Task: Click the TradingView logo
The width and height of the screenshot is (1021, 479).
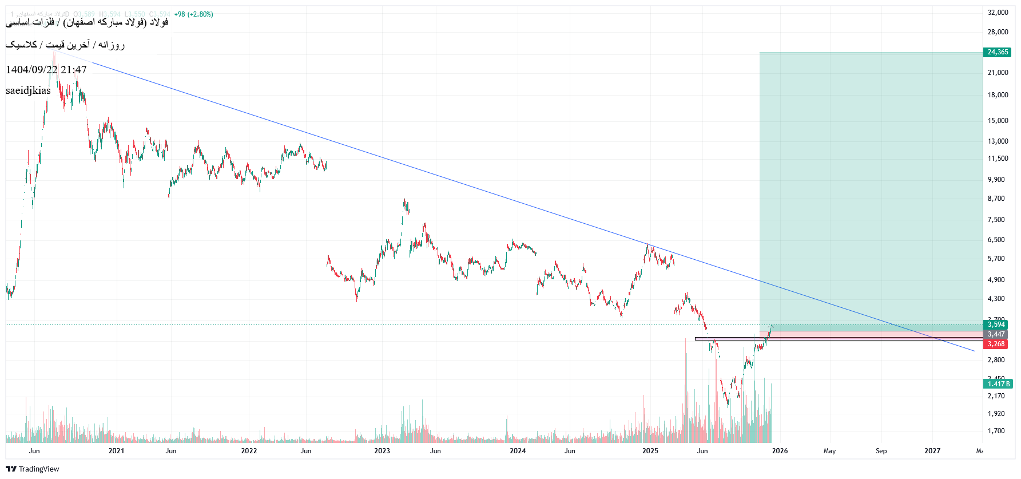Action: tap(33, 469)
